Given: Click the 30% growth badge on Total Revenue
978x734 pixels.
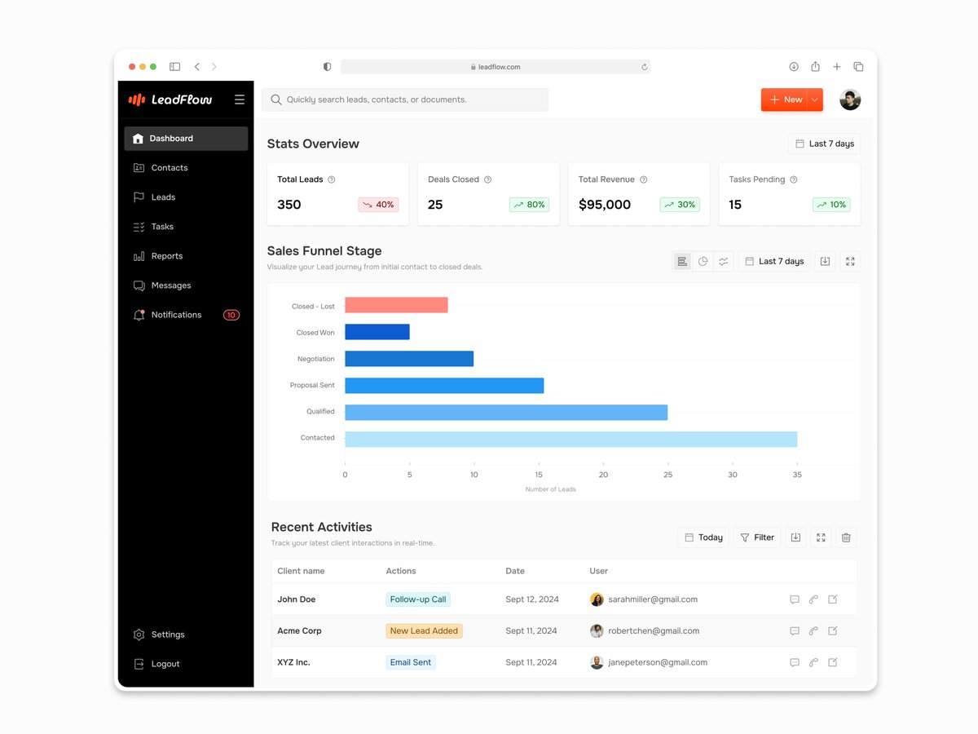Looking at the screenshot, I should (679, 205).
